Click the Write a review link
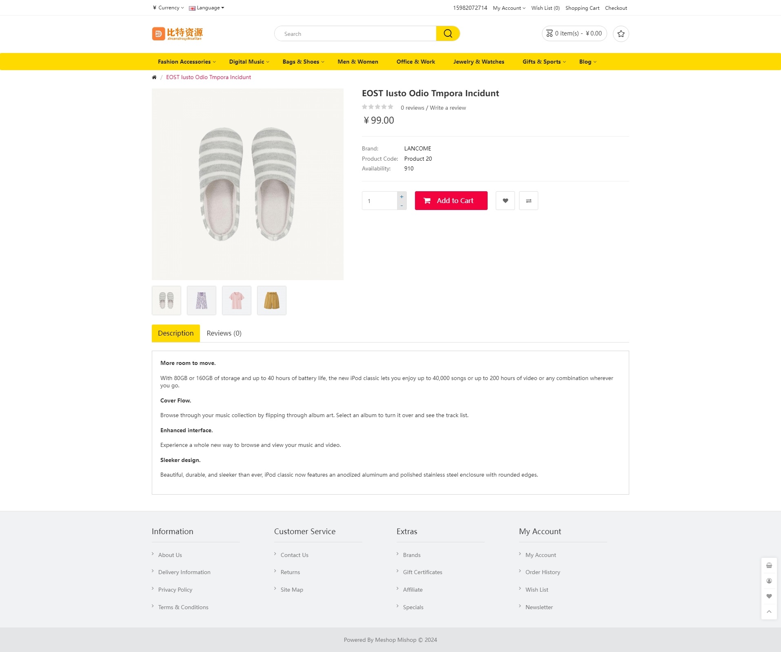The height and width of the screenshot is (652, 781). pos(448,108)
